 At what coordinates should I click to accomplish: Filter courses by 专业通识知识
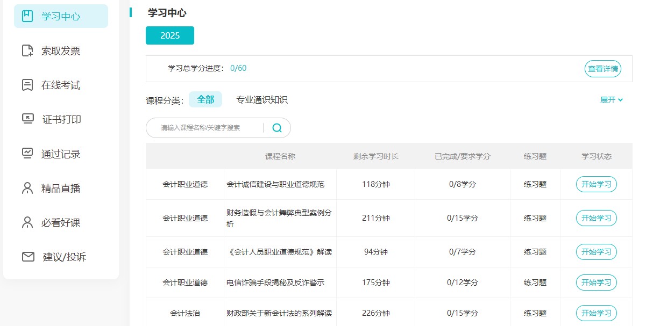(262, 100)
